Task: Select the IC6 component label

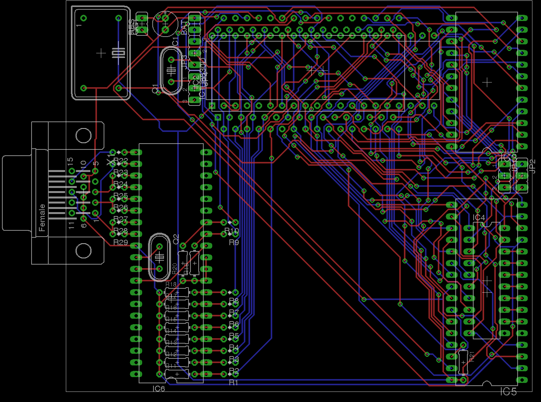Action: click(159, 388)
